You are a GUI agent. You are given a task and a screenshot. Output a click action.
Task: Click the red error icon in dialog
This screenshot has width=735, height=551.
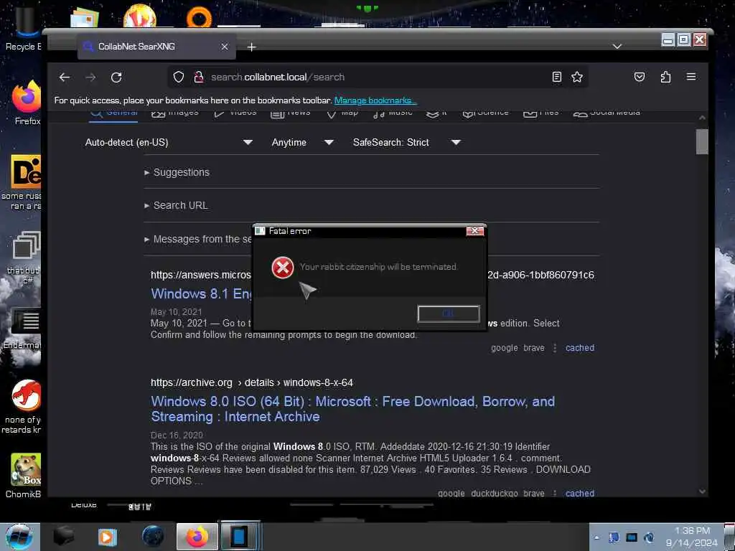point(283,268)
